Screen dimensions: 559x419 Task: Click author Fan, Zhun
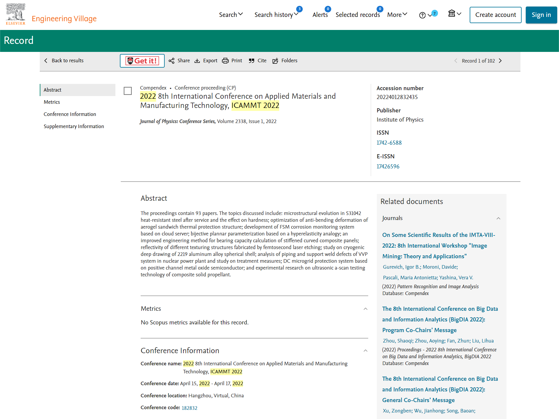(x=458, y=341)
